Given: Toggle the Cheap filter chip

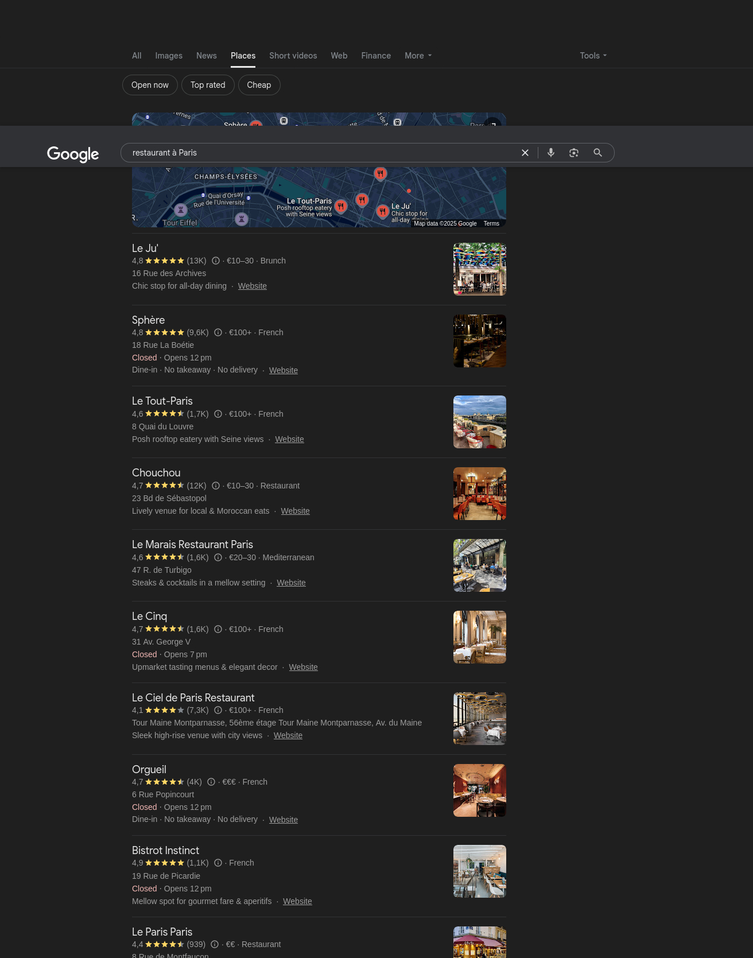Looking at the screenshot, I should 259,85.
